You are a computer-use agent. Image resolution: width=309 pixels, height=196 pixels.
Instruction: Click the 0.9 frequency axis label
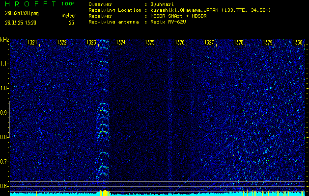(5, 113)
